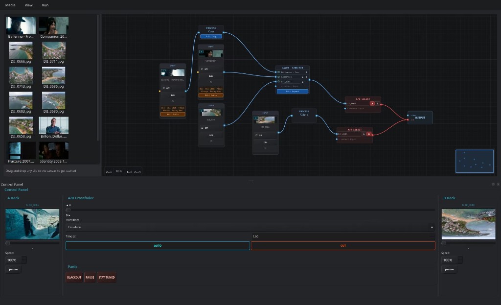
Task: Select DJI_0683.jpg in media library
Action: point(21,100)
